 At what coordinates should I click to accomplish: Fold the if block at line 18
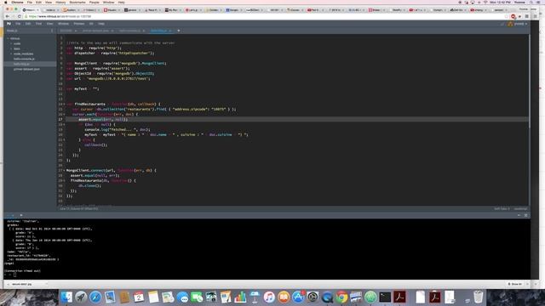tap(64, 124)
